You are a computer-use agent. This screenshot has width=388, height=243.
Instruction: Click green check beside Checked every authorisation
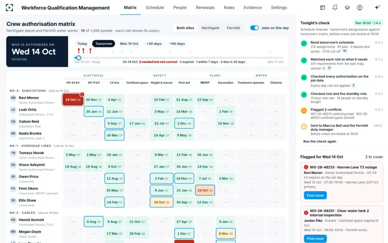pyautogui.click(x=304, y=77)
